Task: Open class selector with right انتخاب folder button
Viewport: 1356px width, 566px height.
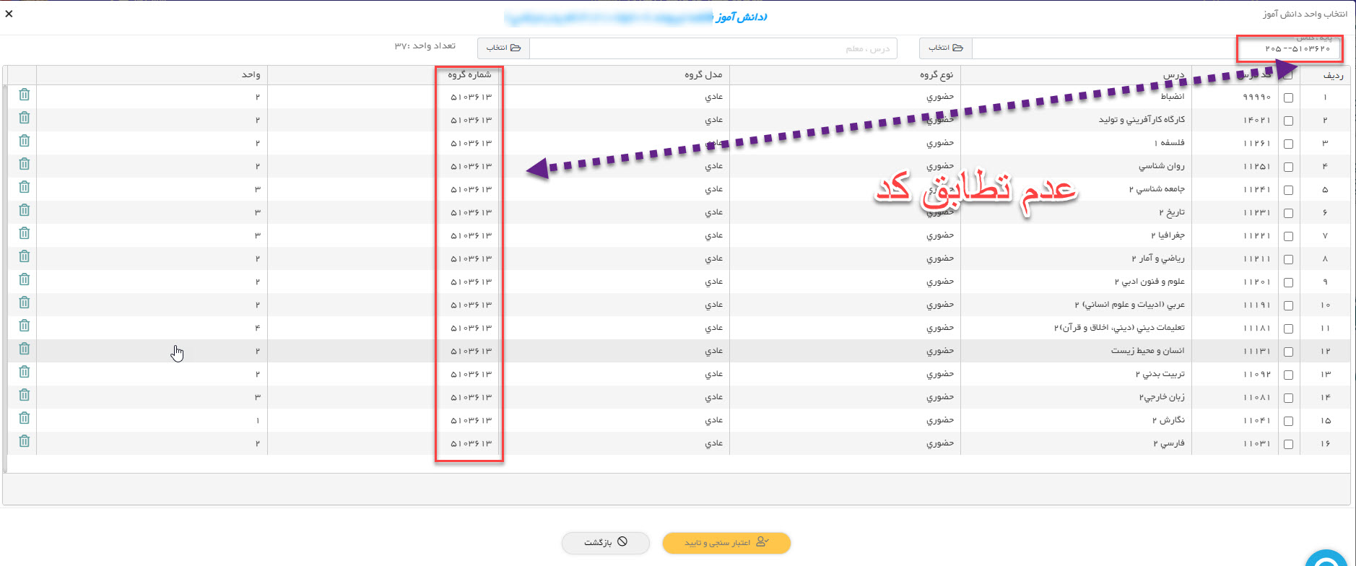Action: pos(946,48)
